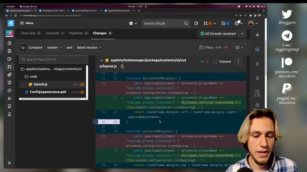Switch to the systemsettings runner browser tab
The image size is (307, 172).
coord(86,11)
